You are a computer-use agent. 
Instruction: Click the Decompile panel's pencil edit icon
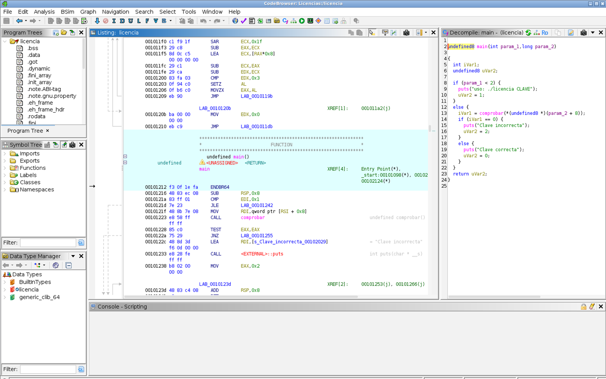point(571,32)
